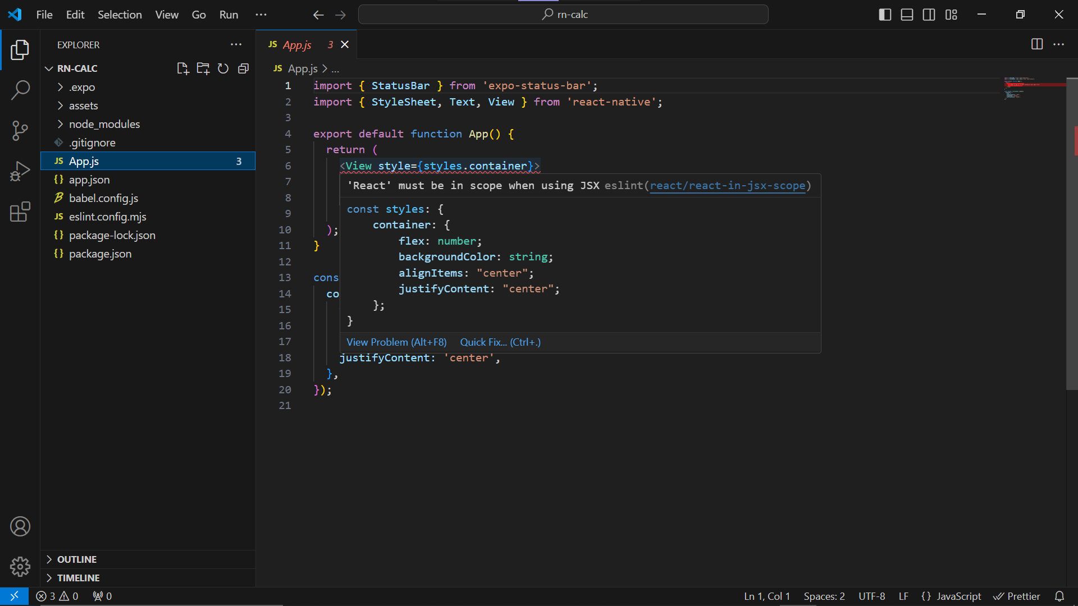Customize layout icon in title bar
1078x606 pixels.
(x=951, y=15)
